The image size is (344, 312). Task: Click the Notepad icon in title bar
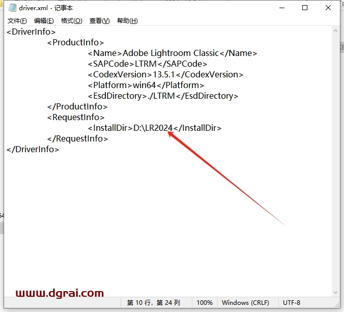coord(12,8)
